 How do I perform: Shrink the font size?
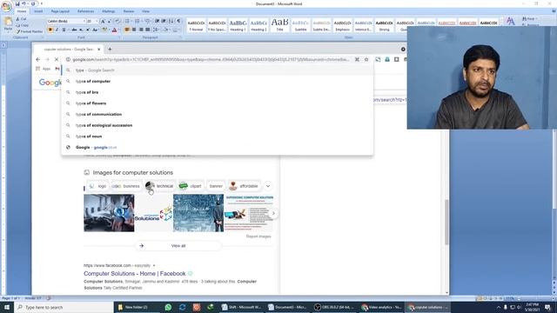click(110, 21)
